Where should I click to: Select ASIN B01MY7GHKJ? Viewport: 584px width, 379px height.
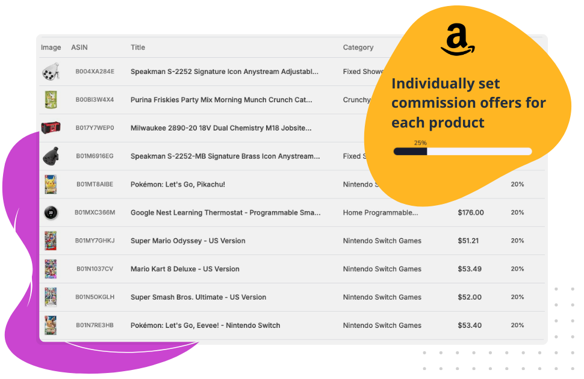(x=95, y=241)
